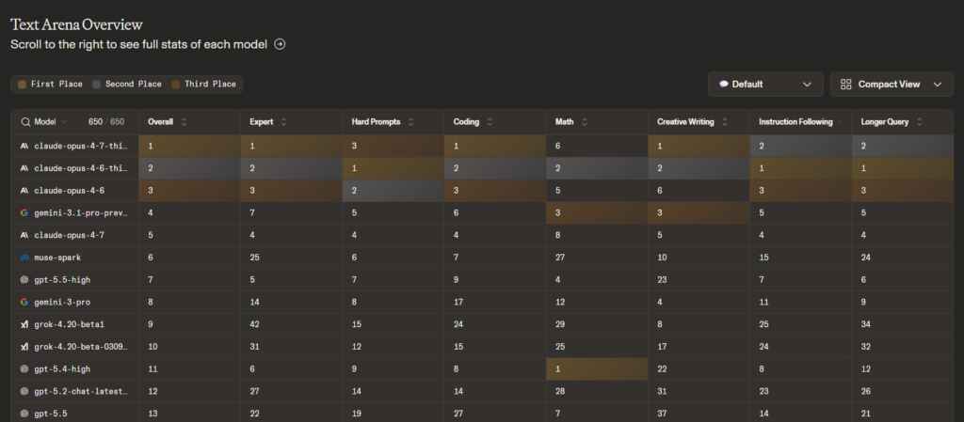The height and width of the screenshot is (422, 964).
Task: Open the gpt-5.4-high model name
Action: pyautogui.click(x=62, y=369)
